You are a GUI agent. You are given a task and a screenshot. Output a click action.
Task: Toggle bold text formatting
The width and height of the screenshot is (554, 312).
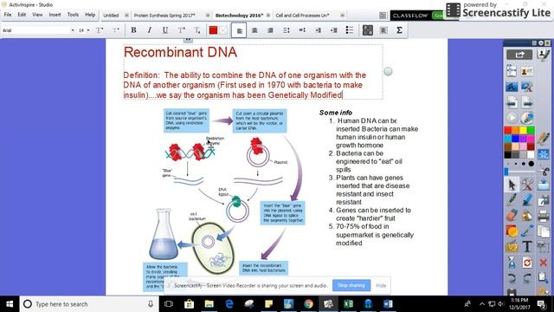coord(133,30)
